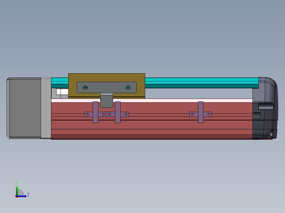
Task: Select the red extrusion base body
Action: (152, 125)
